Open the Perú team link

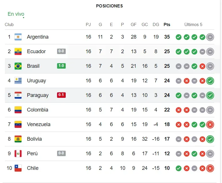point(32,154)
